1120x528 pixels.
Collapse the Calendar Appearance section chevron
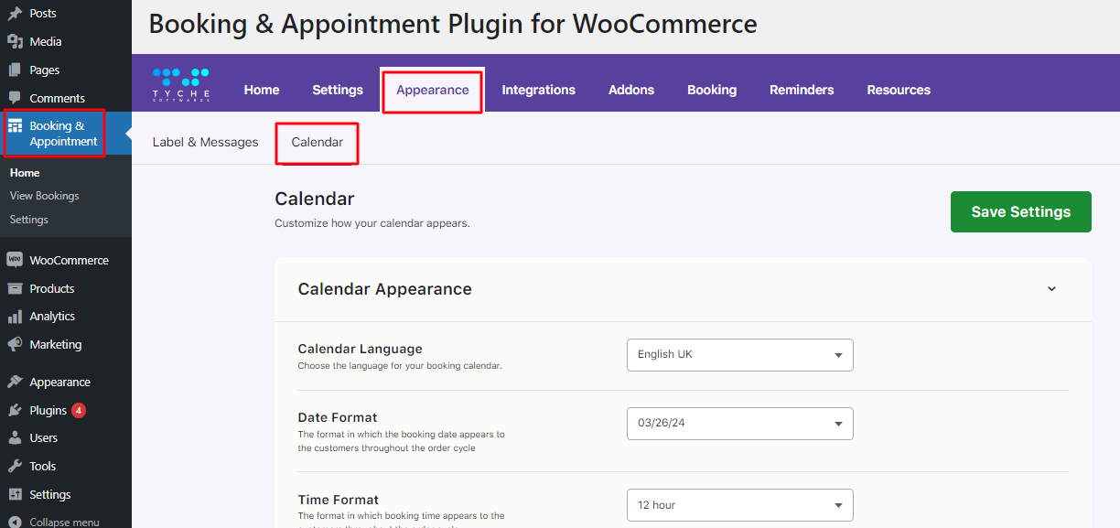coord(1051,289)
